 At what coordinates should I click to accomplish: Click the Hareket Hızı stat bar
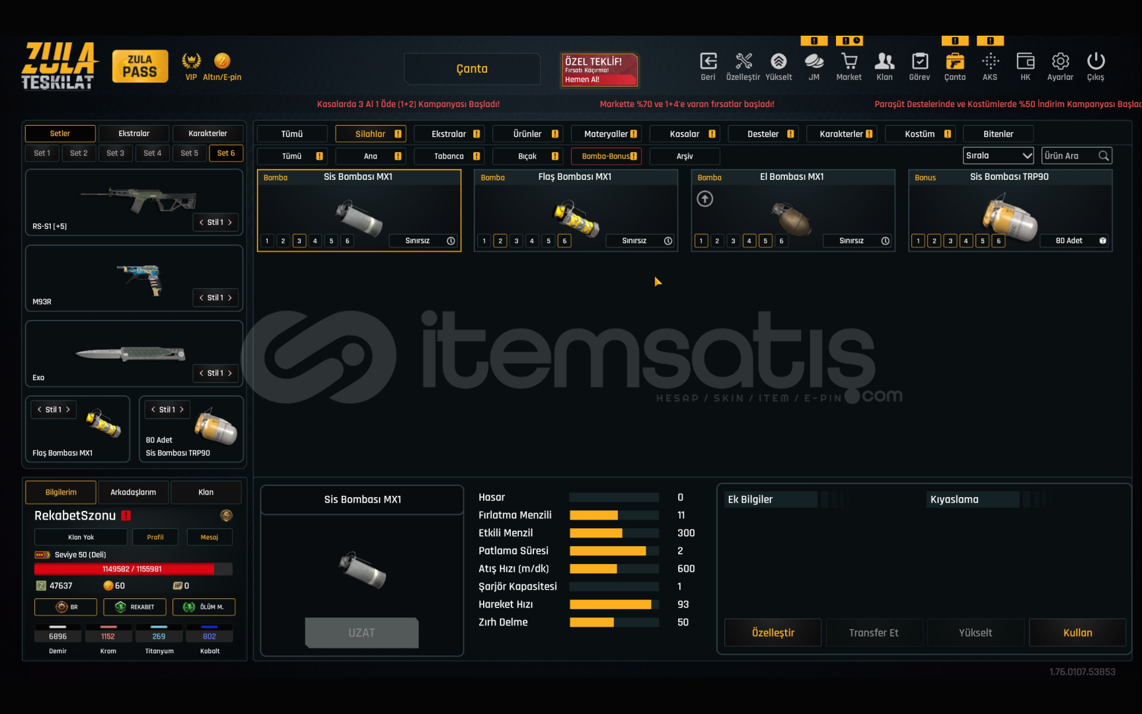point(614,605)
